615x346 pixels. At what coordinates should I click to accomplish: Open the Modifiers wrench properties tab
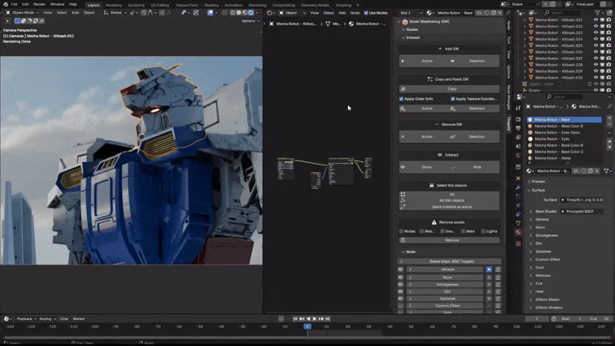coord(518,187)
